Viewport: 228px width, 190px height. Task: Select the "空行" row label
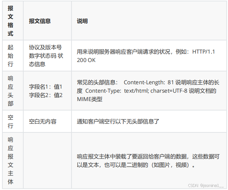click(x=10, y=121)
